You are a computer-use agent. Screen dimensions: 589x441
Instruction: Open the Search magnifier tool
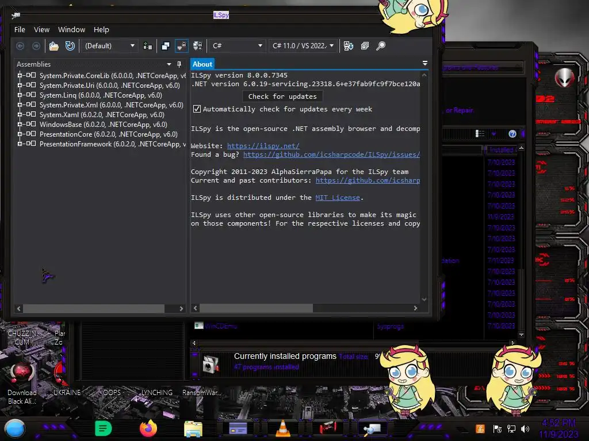(381, 46)
